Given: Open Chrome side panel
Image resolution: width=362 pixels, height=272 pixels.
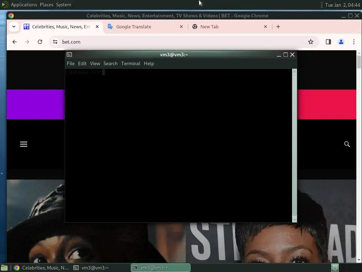Looking at the screenshot, I should click(328, 42).
